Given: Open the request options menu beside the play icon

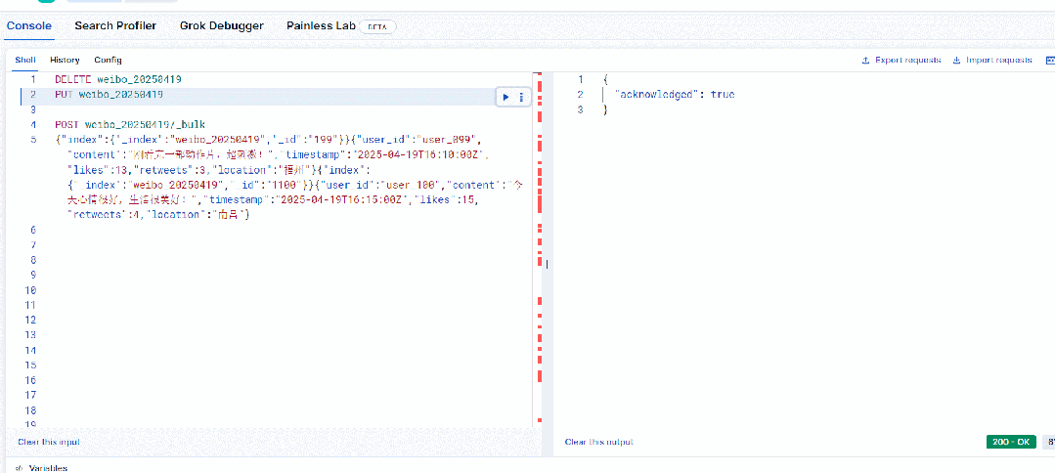Looking at the screenshot, I should 521,97.
